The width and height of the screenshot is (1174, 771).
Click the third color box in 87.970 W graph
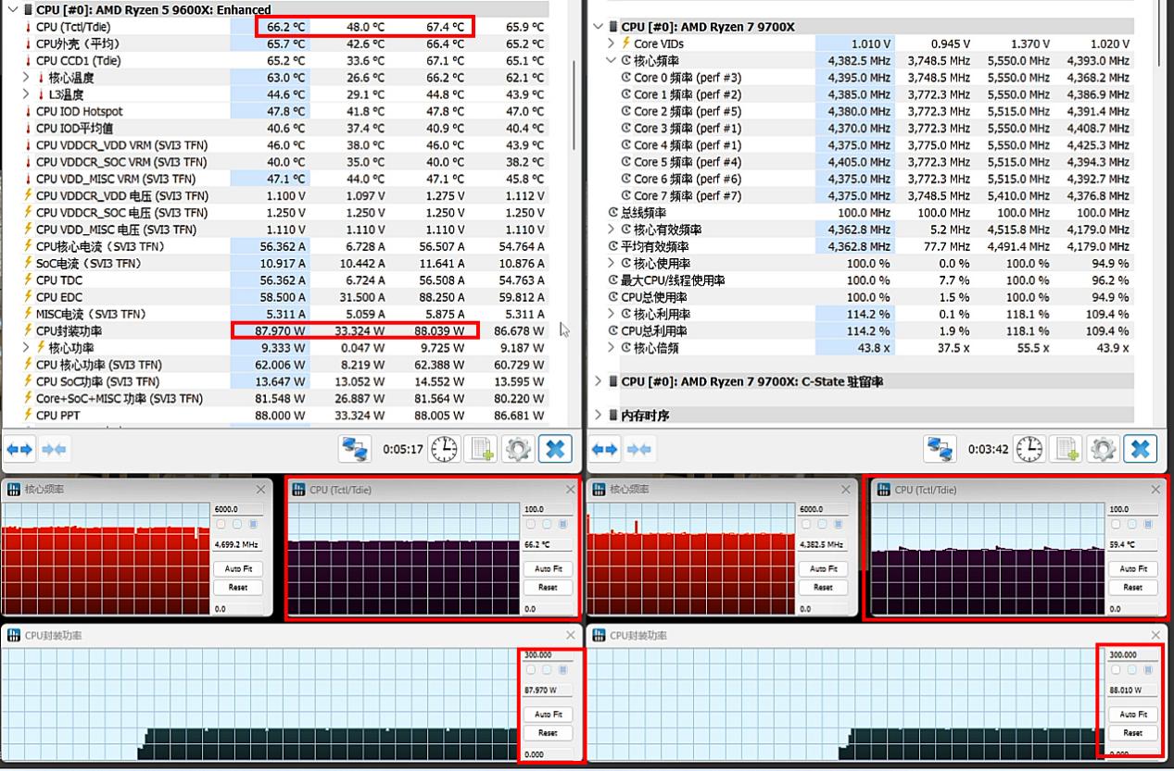pyautogui.click(x=563, y=670)
